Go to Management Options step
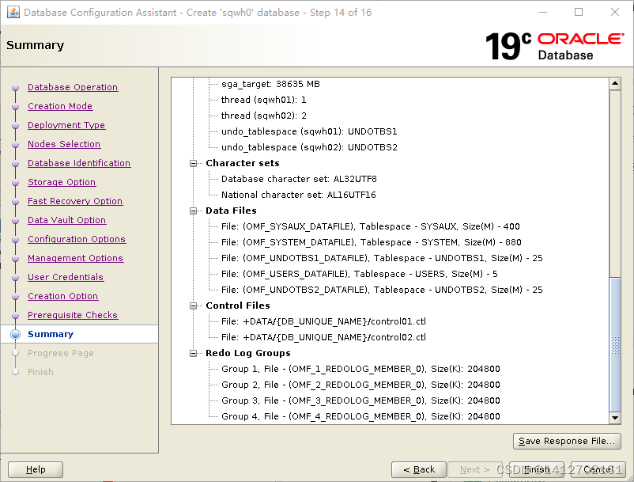This screenshot has width=634, height=482. [76, 258]
